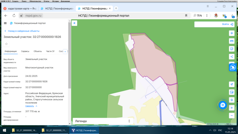Click the nspd.gov.ru address field
This screenshot has width=238, height=134.
tap(34, 16)
